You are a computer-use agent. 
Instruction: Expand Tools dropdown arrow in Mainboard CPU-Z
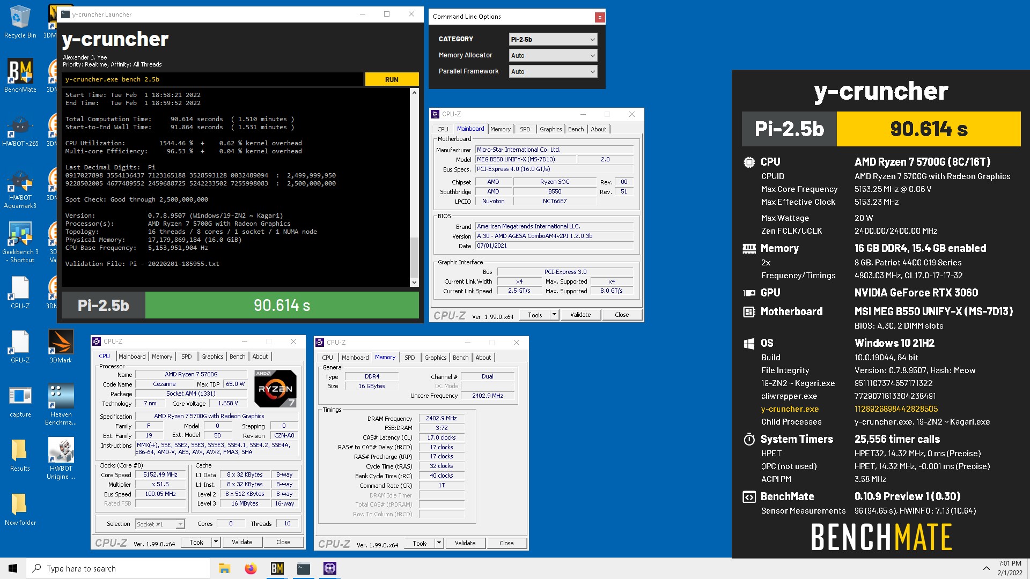click(x=554, y=315)
